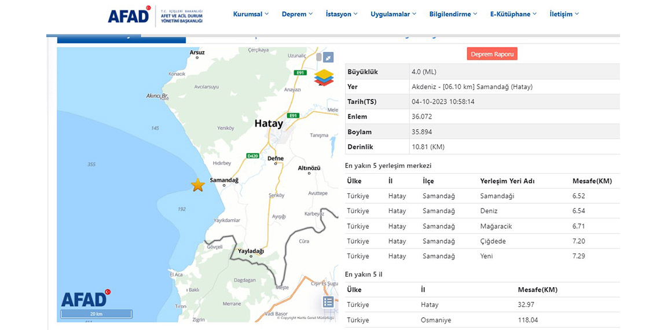Open the Bilgilendirme menu
The image size is (660, 330).
tap(453, 14)
